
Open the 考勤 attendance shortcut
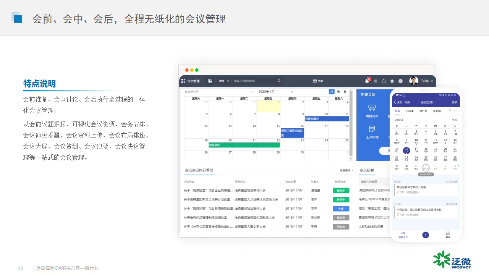tap(318, 81)
